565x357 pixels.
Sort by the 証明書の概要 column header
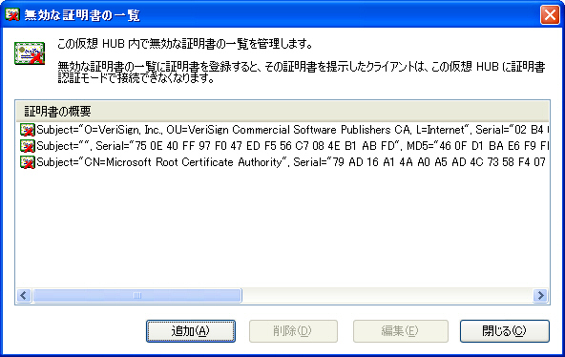pos(282,112)
